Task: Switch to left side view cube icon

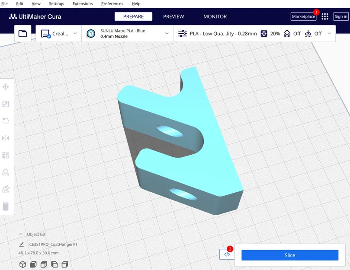Action: 54,264
